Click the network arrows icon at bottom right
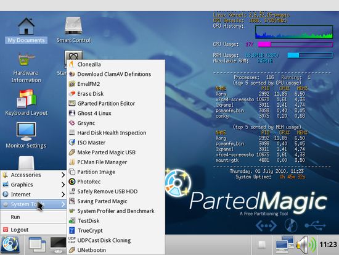This screenshot has width=339, height=255. [x=266, y=226]
